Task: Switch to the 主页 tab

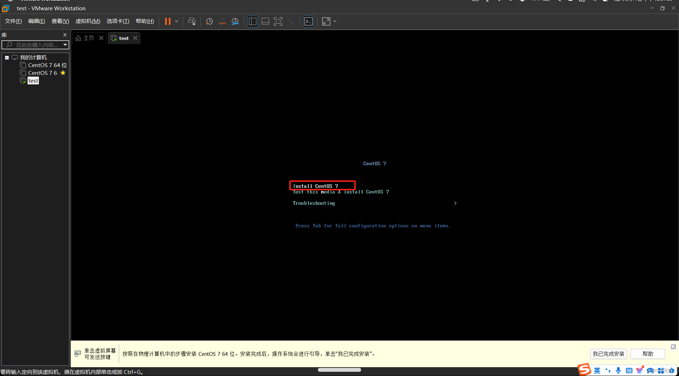Action: coord(85,38)
